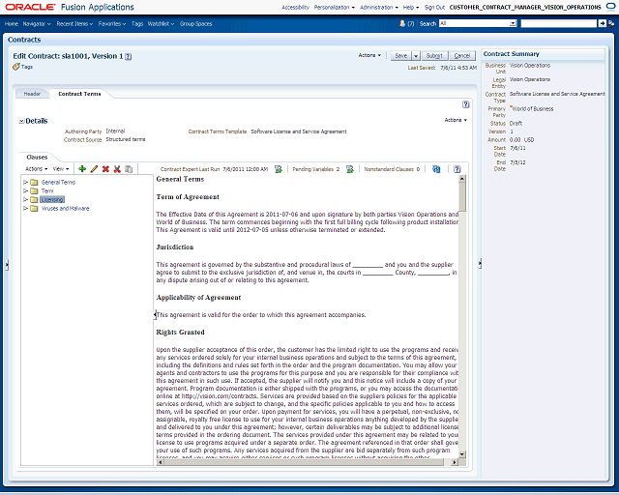Click the Accessibility link
The width and height of the screenshot is (619, 495).
pyautogui.click(x=295, y=7)
